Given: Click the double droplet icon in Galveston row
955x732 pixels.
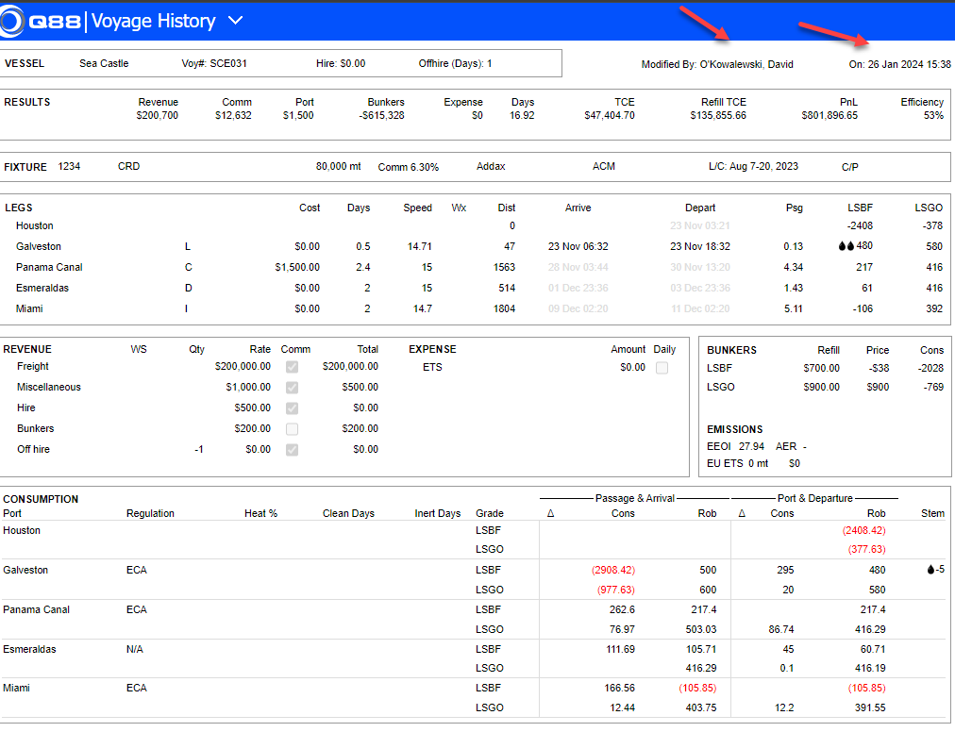Looking at the screenshot, I should click(x=845, y=246).
